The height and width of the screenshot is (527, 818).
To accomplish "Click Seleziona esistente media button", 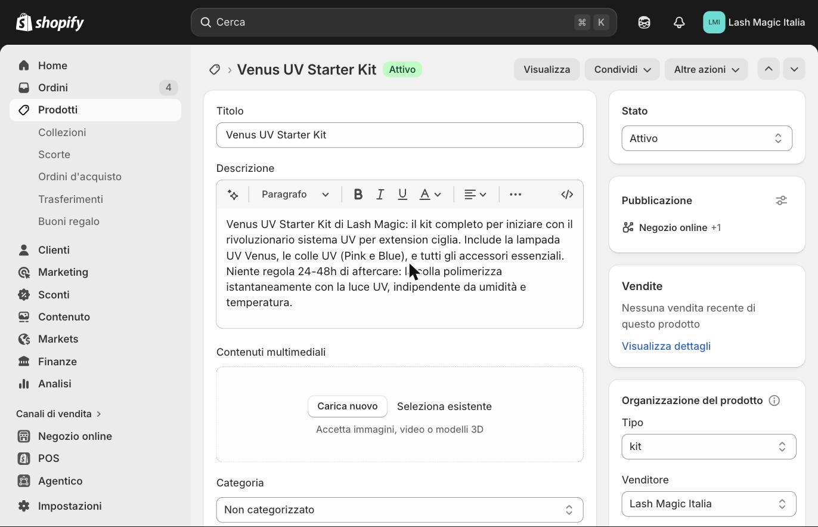I will 444,406.
